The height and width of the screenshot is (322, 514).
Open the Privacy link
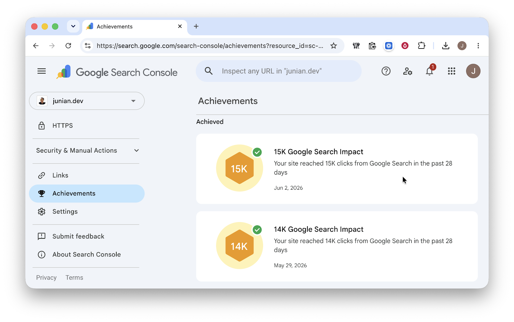click(x=46, y=278)
